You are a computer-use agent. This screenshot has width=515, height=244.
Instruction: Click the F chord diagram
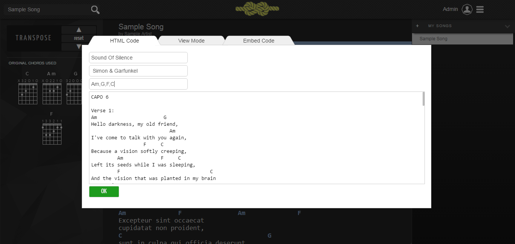tap(52, 134)
